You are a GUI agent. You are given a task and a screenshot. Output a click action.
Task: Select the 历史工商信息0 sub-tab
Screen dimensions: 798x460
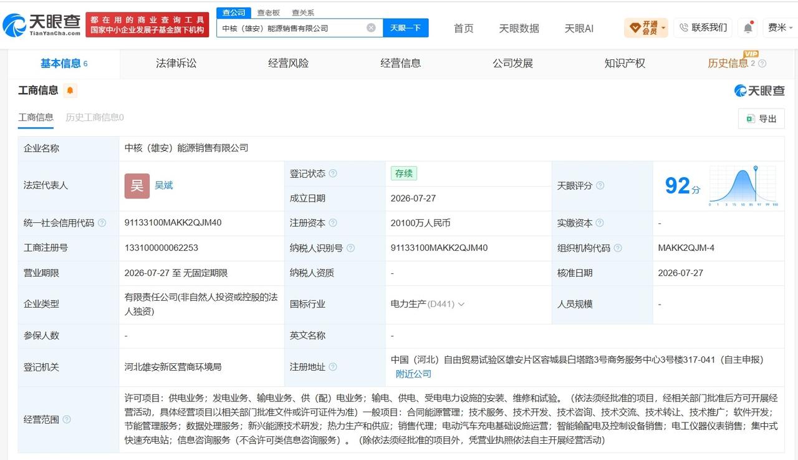pos(95,117)
